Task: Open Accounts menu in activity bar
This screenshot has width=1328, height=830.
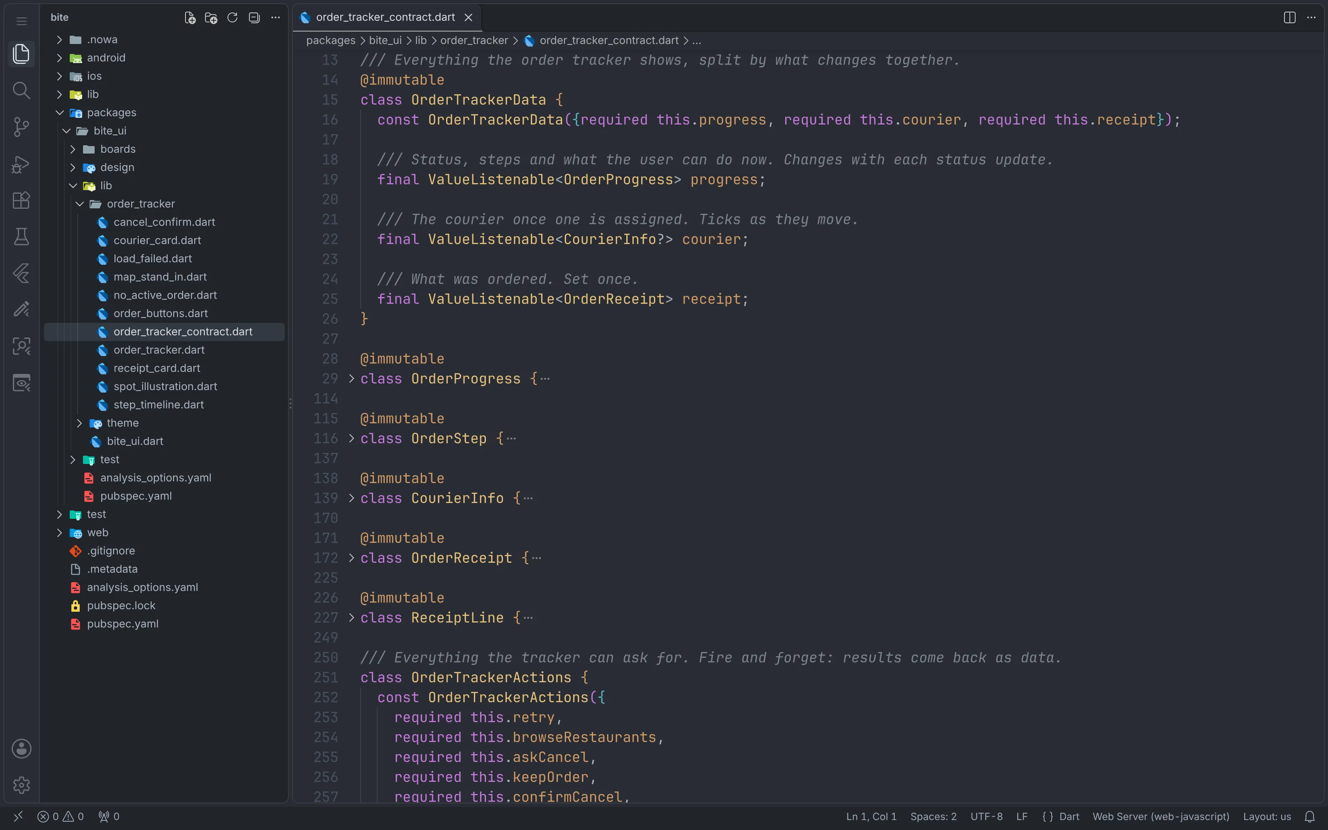Action: [22, 748]
